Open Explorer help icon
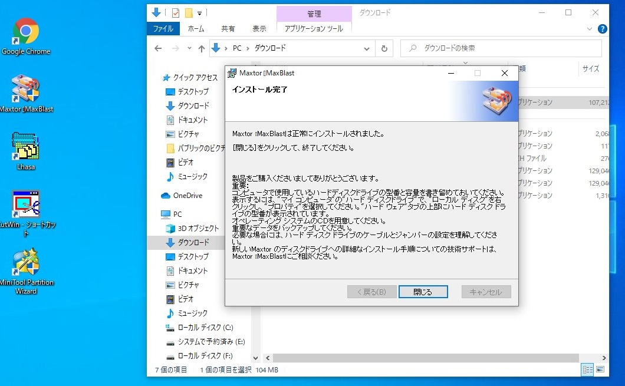 click(602, 29)
